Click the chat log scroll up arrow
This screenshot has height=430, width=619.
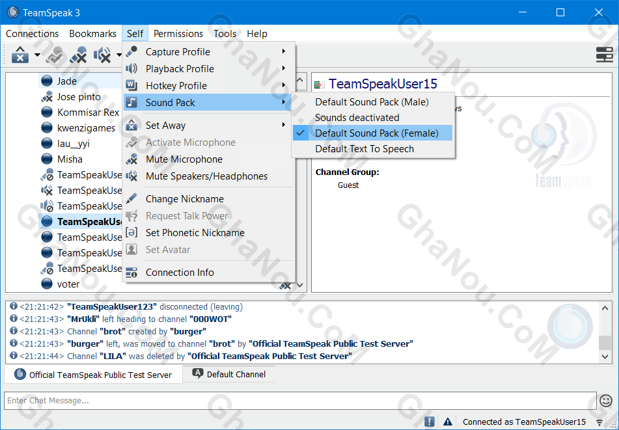[x=605, y=308]
